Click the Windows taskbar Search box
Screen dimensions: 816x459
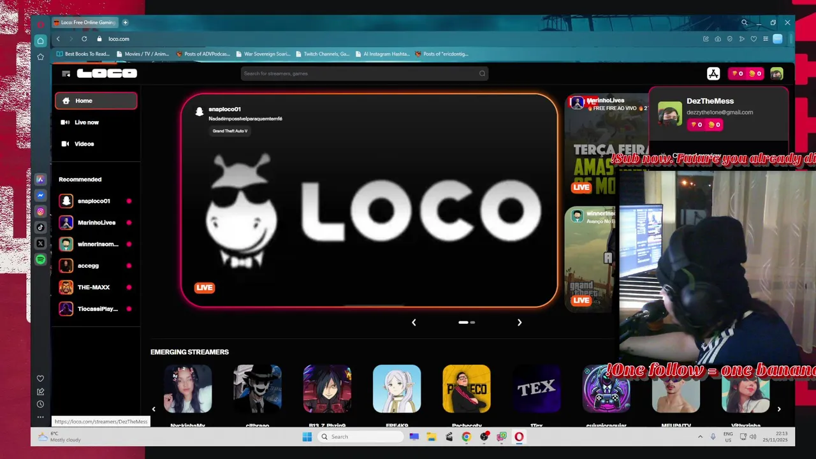[361, 437]
